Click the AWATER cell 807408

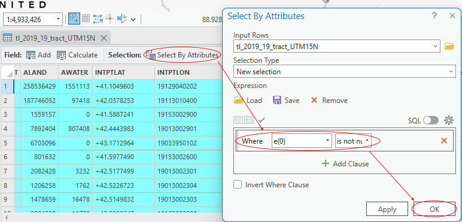pyautogui.click(x=75, y=129)
